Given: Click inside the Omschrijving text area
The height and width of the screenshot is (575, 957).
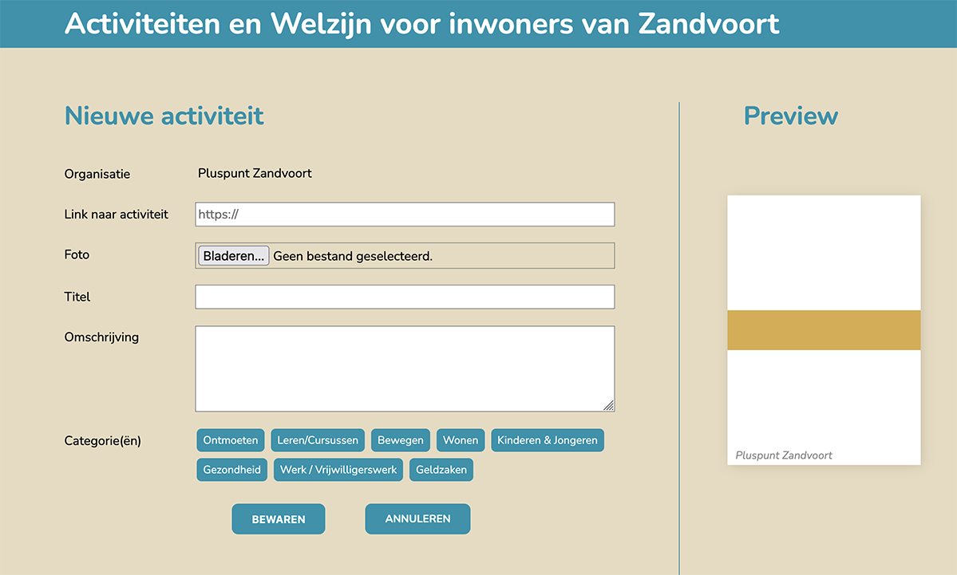Looking at the screenshot, I should (x=405, y=369).
